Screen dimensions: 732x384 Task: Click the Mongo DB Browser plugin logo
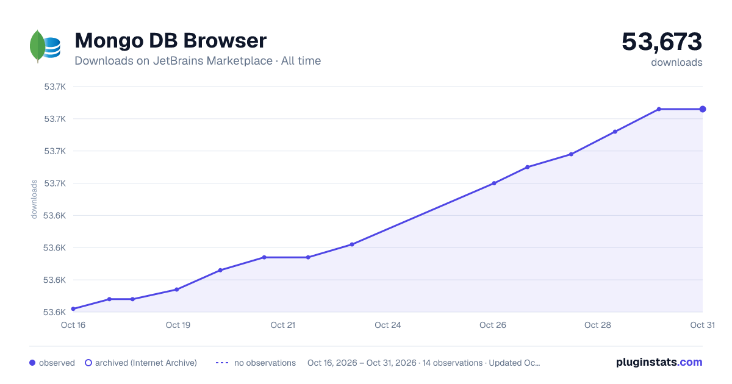tap(45, 46)
